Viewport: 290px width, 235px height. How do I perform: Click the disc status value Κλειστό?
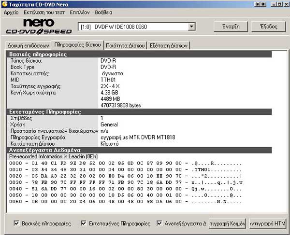[110, 144]
